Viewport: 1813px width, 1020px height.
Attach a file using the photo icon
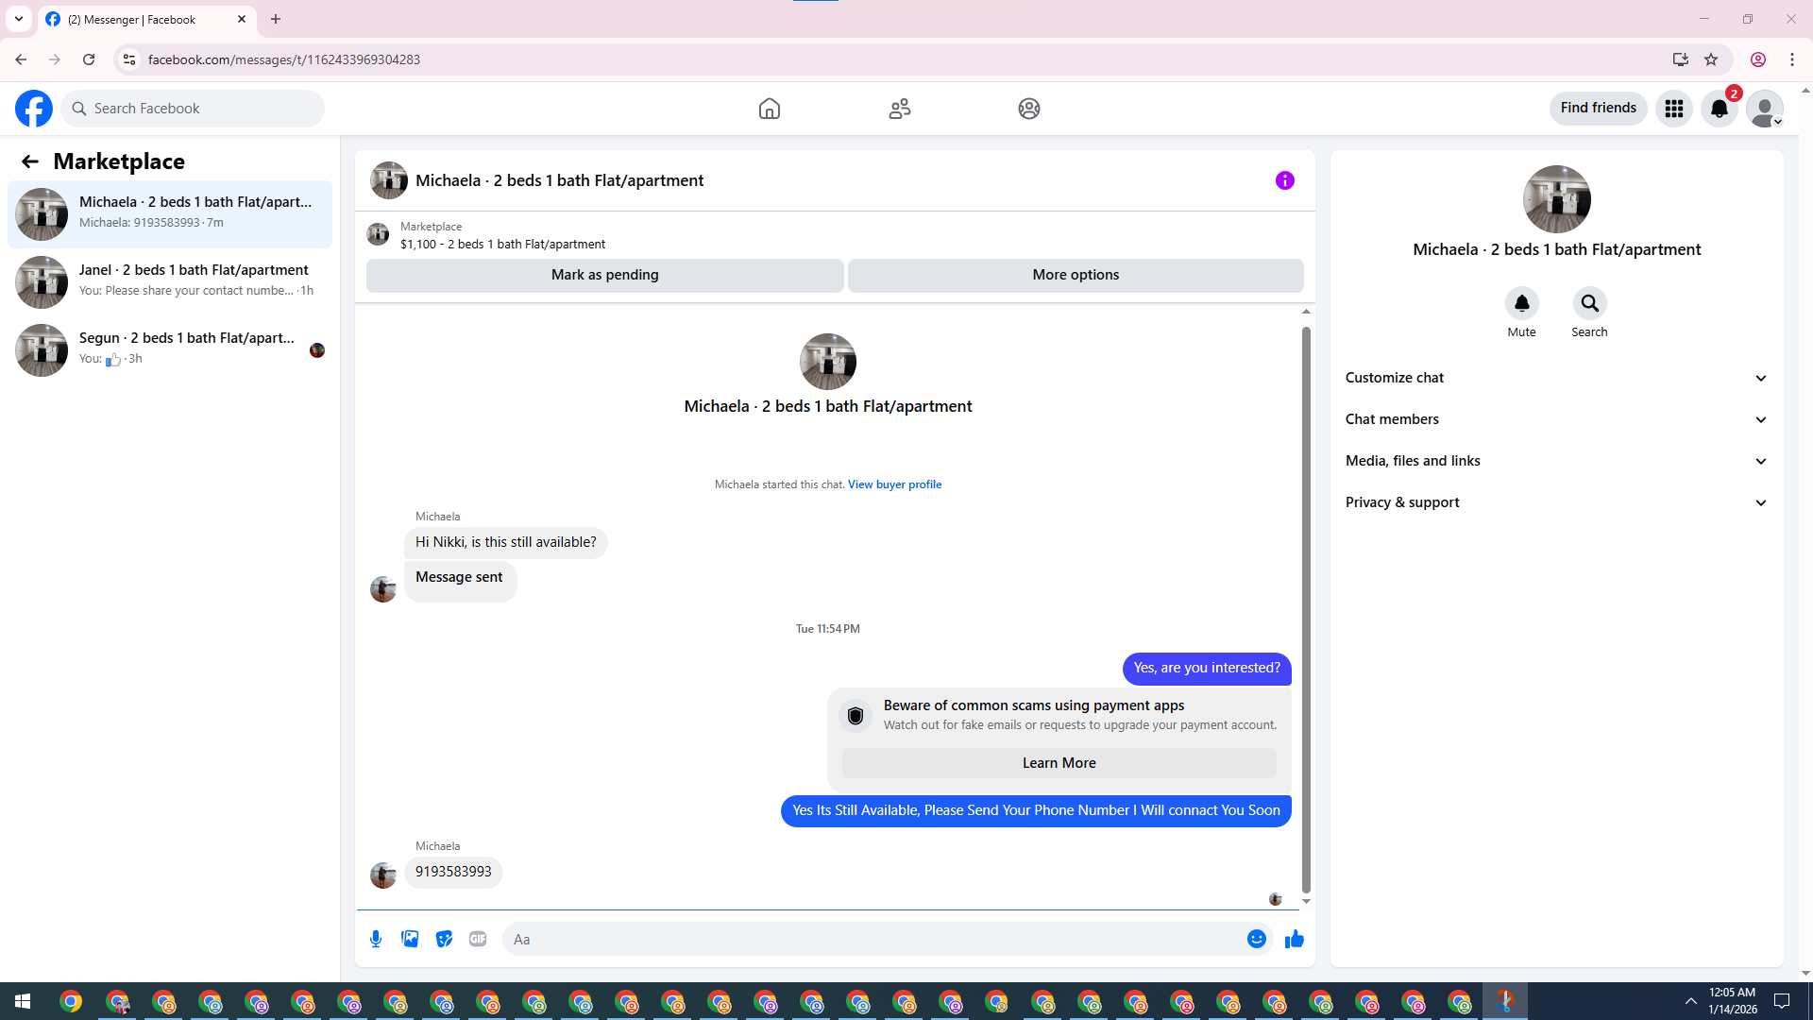coord(410,939)
